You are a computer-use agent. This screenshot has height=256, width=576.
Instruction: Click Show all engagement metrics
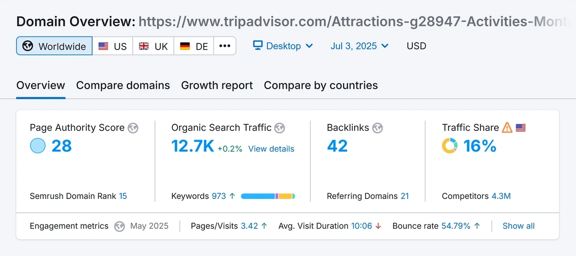coord(518,226)
